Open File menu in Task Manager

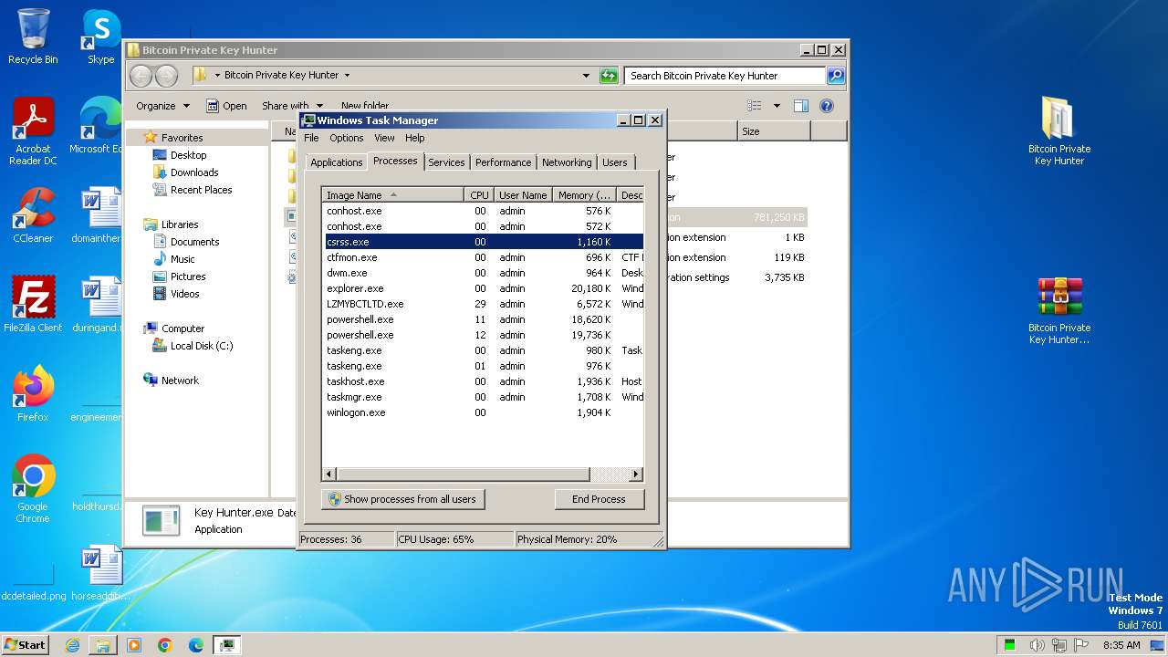pos(311,138)
